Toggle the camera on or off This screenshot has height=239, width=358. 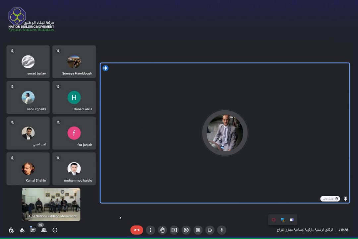(210, 230)
